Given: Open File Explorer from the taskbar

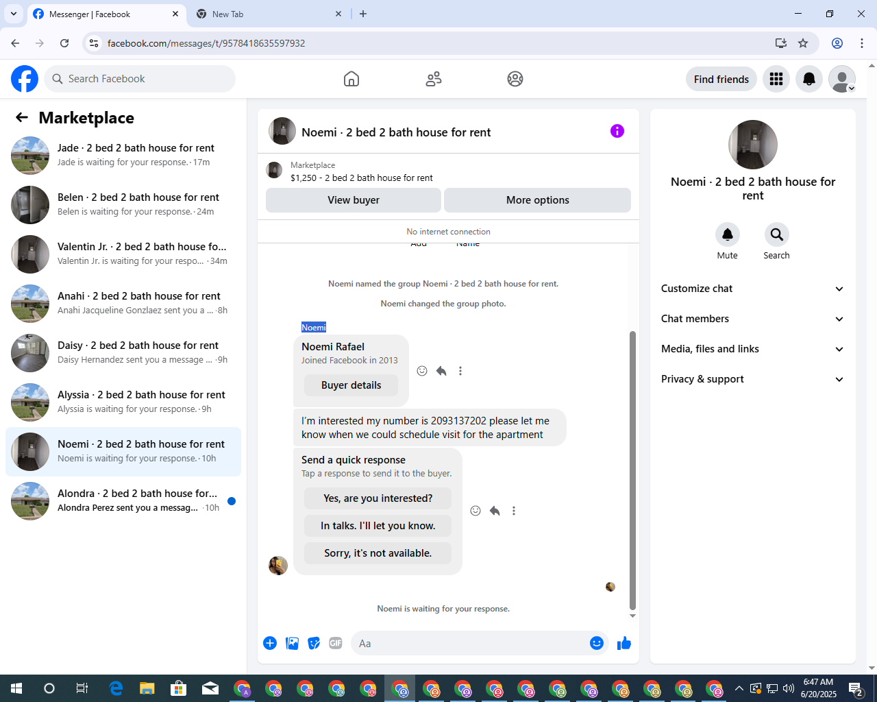Looking at the screenshot, I should (147, 688).
